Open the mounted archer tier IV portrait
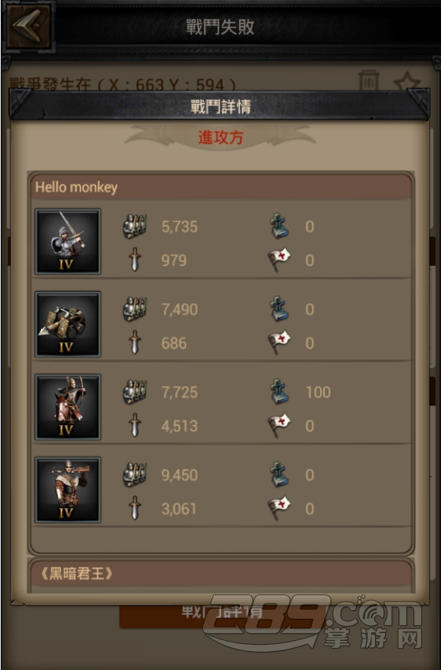Viewport: 441px width, 670px height. [x=68, y=407]
